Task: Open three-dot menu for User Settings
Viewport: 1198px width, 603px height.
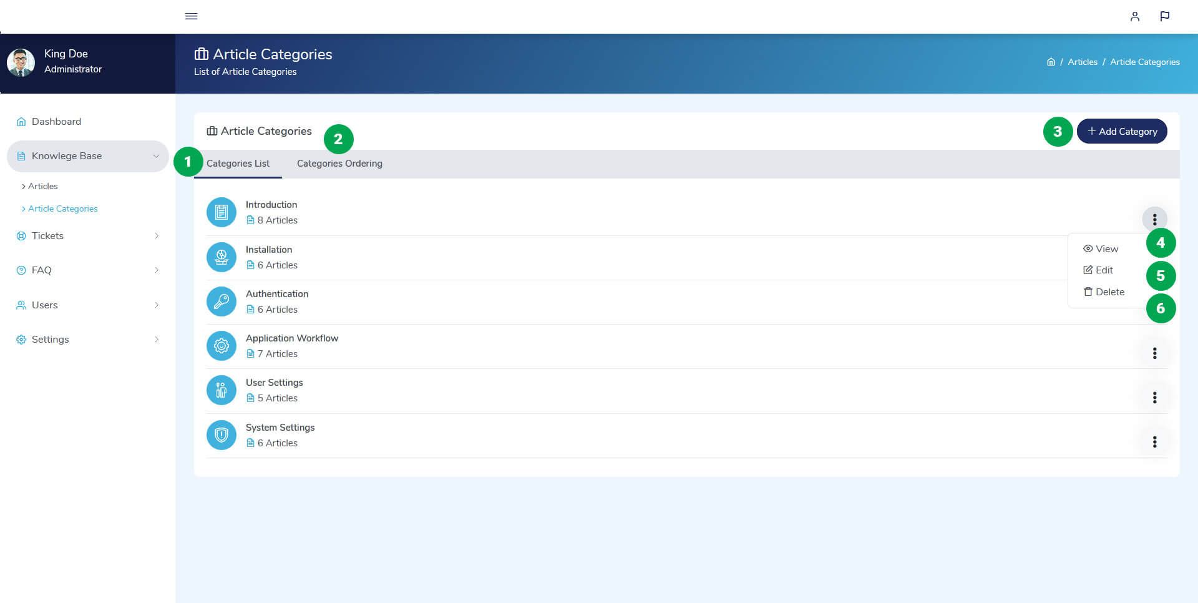Action: tap(1154, 398)
